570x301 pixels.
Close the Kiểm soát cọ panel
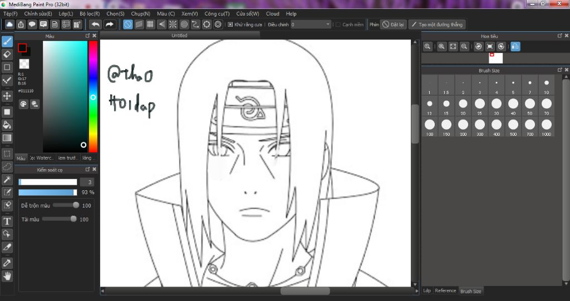tap(95, 169)
